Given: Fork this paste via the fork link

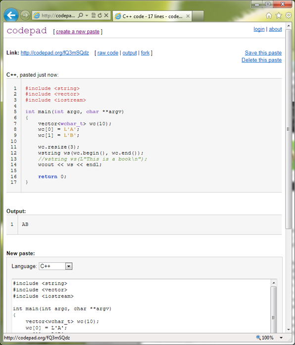Looking at the screenshot, I should coord(145,53).
